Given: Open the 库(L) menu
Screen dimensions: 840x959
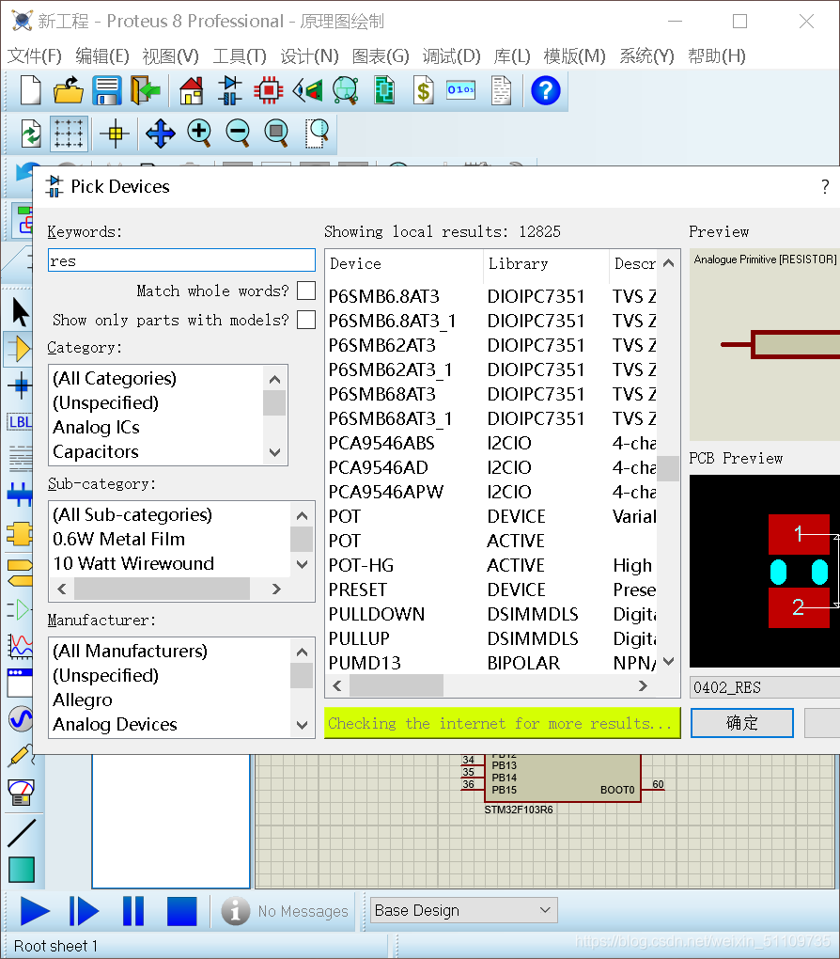Looking at the screenshot, I should coord(512,56).
